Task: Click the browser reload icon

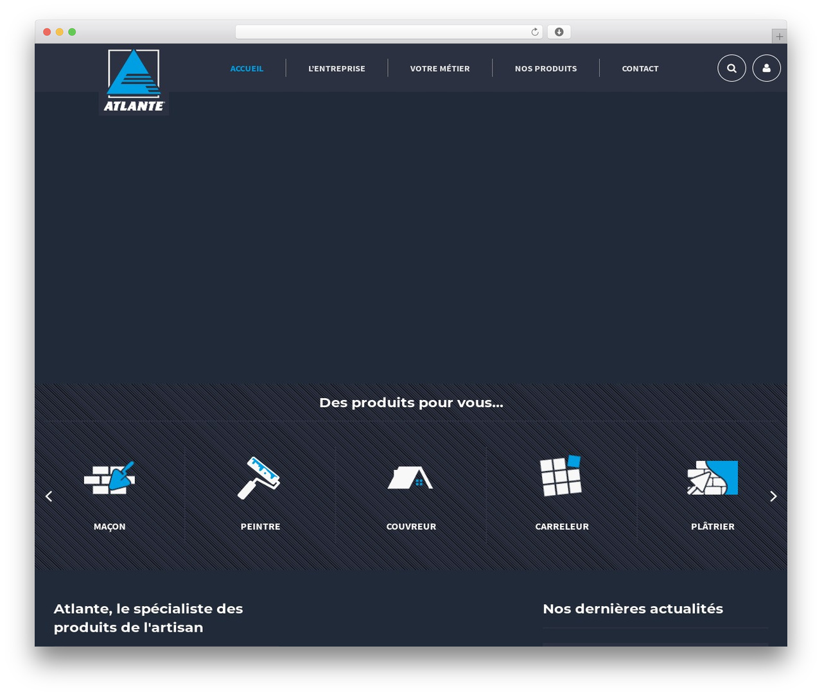Action: [535, 32]
